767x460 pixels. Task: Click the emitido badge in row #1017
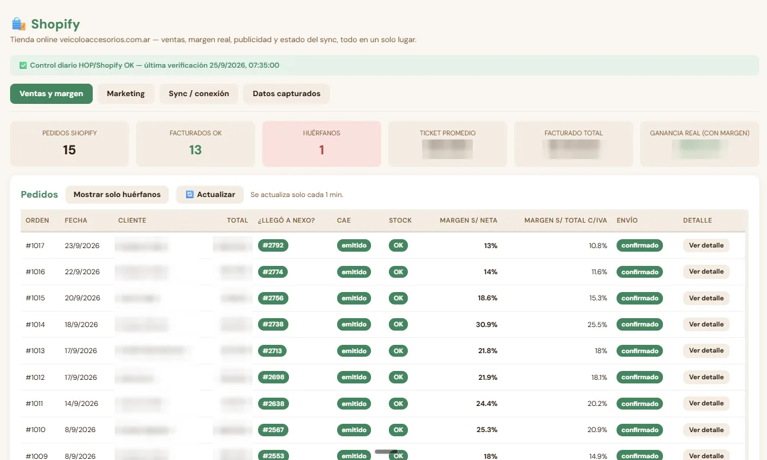coord(354,245)
